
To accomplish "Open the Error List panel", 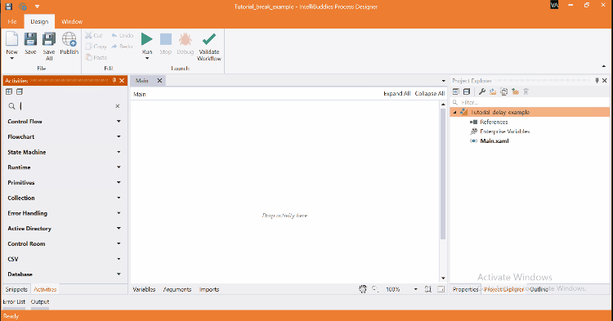I will (x=14, y=302).
